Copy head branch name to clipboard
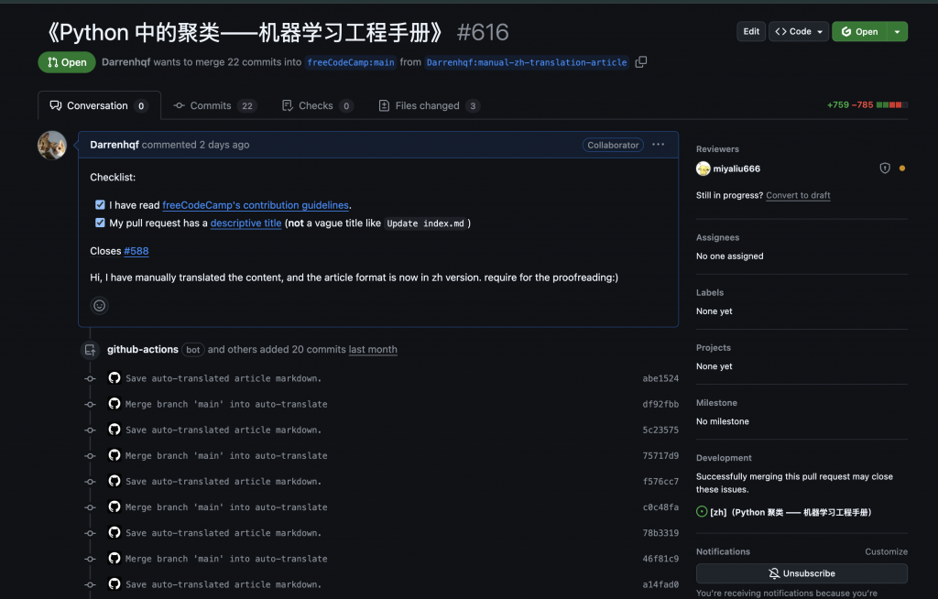 tap(640, 62)
